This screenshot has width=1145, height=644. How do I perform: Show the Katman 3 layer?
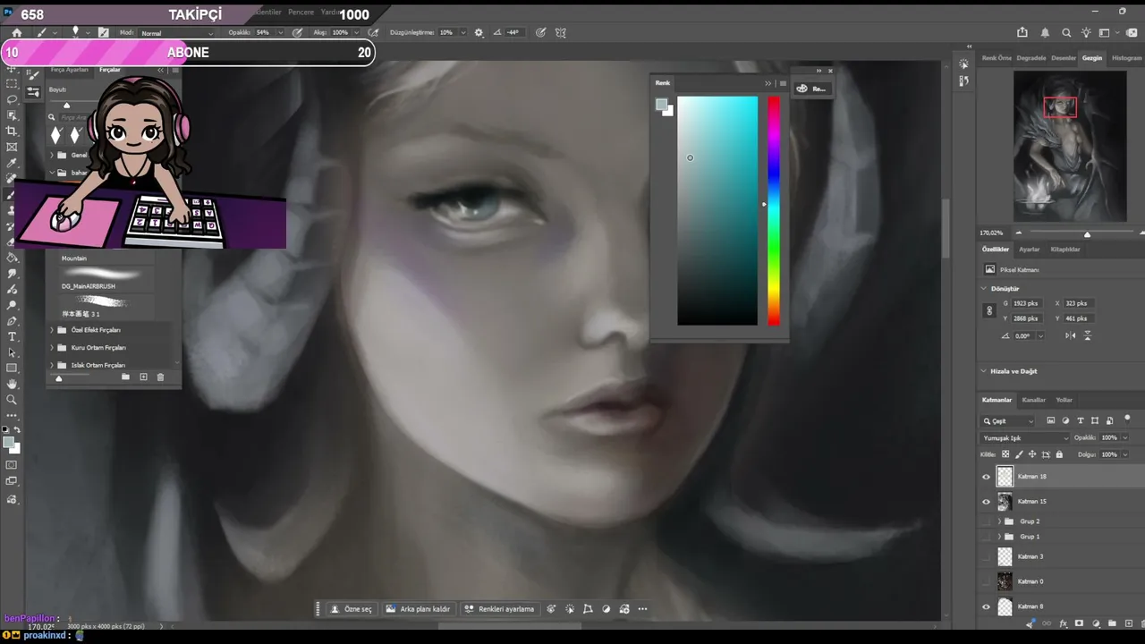pos(987,556)
